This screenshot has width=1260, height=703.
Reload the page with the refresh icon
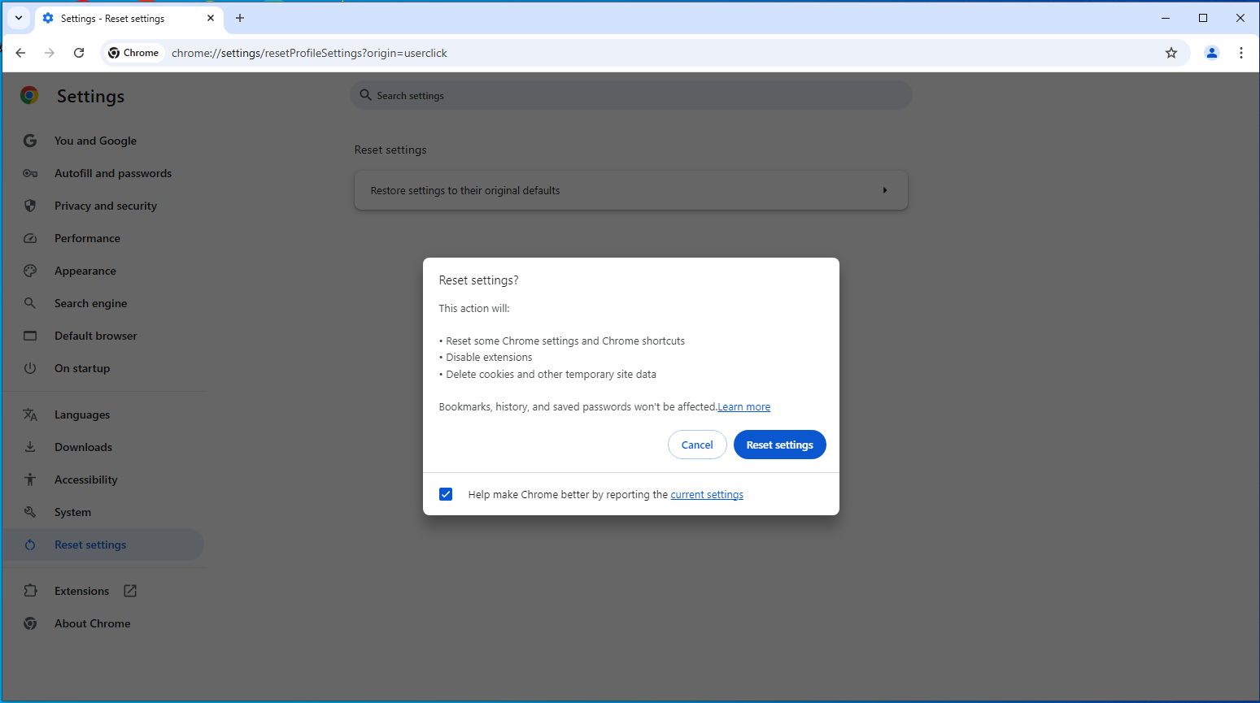[x=79, y=53]
